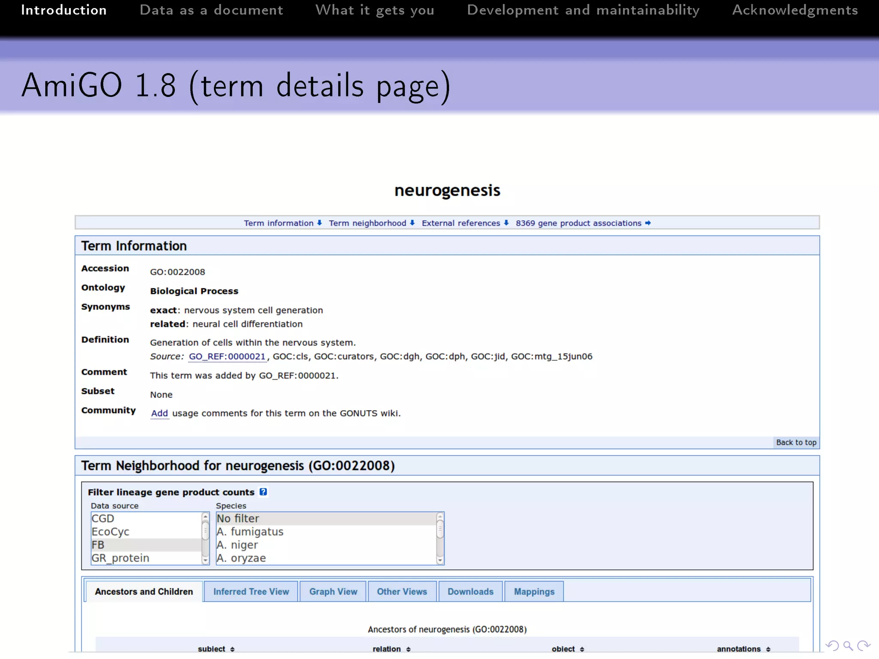This screenshot has height=659, width=879.
Task: Click Back to top button
Action: [x=796, y=442]
